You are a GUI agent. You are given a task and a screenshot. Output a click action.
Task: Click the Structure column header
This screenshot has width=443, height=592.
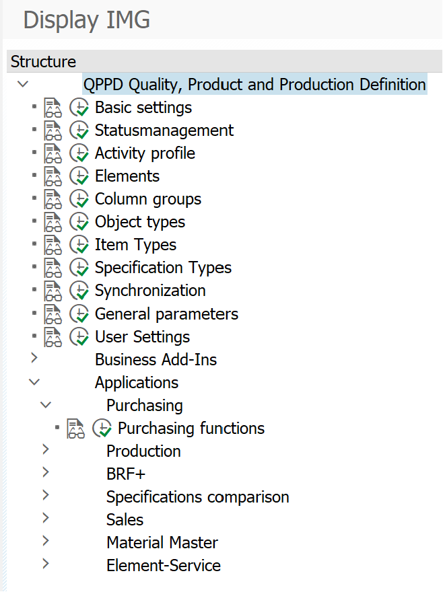tap(43, 62)
